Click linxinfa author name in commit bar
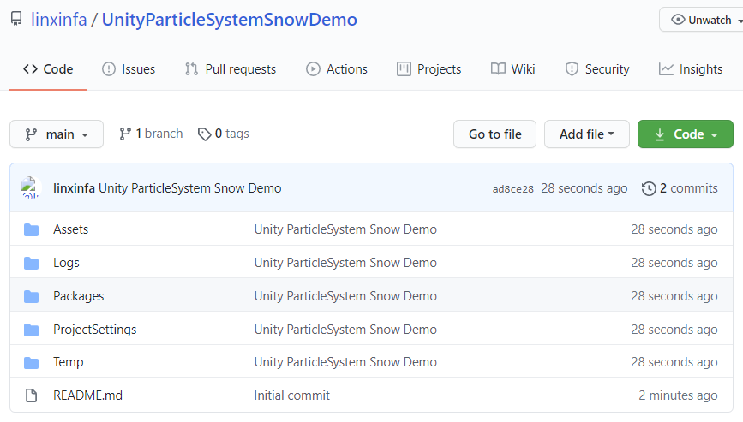The height and width of the screenshot is (422, 743). pyautogui.click(x=74, y=188)
